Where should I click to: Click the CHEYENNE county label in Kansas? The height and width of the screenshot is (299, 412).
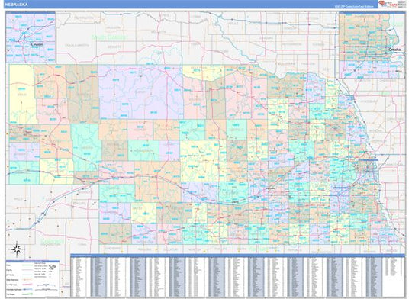112,249
